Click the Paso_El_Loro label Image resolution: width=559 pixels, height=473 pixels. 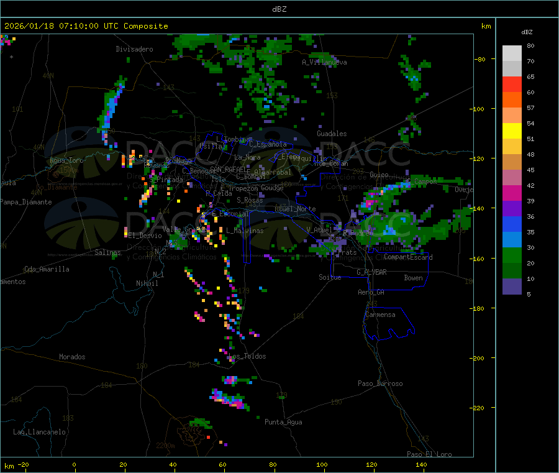point(429,454)
